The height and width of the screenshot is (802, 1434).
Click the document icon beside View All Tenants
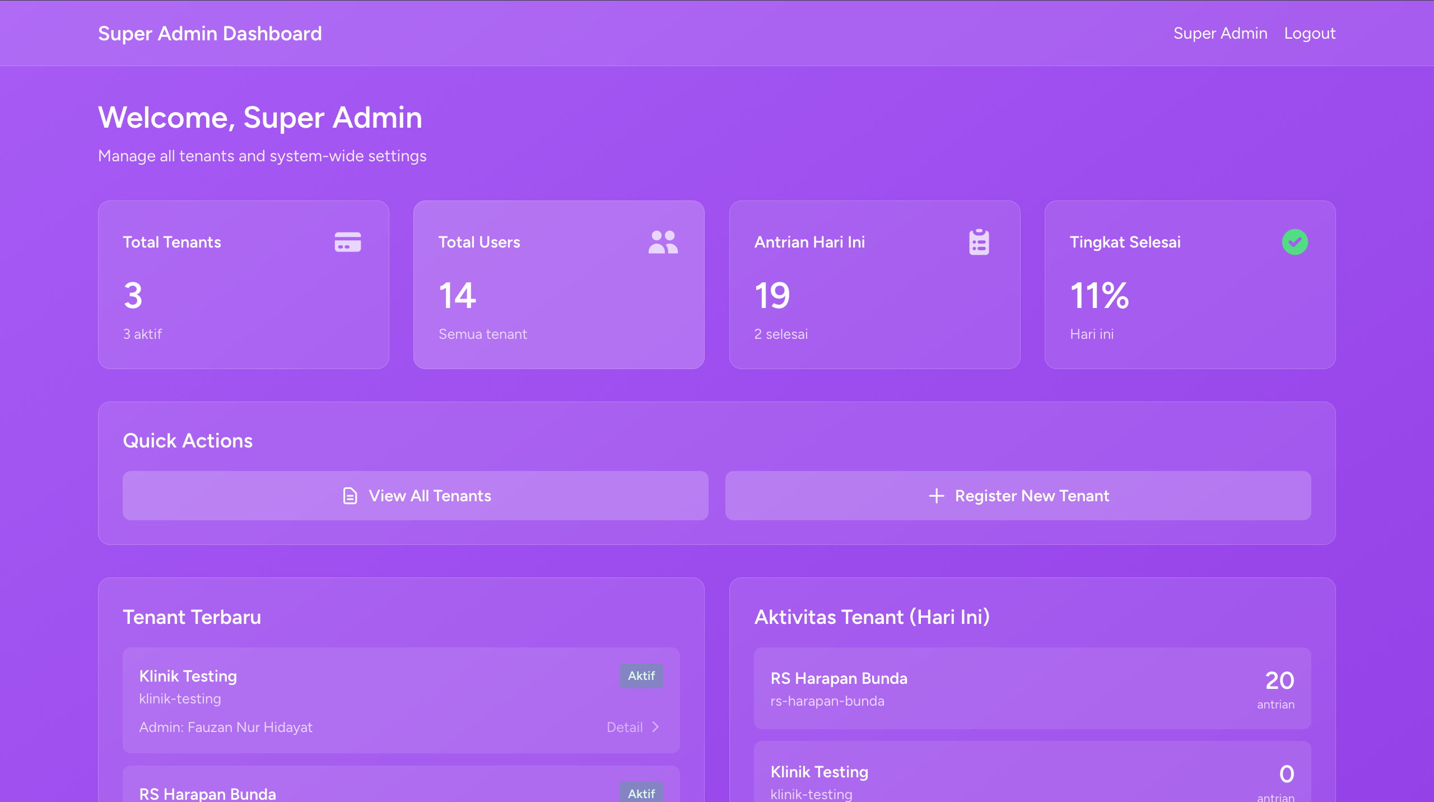[350, 496]
